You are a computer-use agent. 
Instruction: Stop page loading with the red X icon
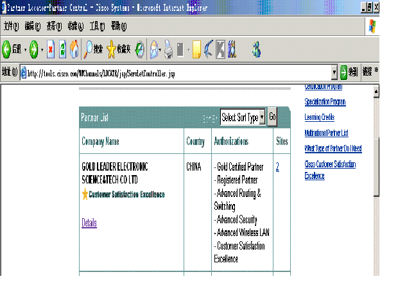point(51,49)
